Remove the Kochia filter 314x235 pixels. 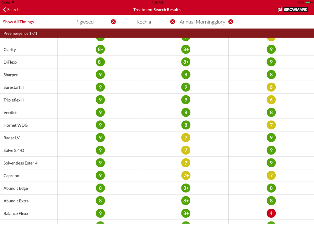tap(173, 22)
